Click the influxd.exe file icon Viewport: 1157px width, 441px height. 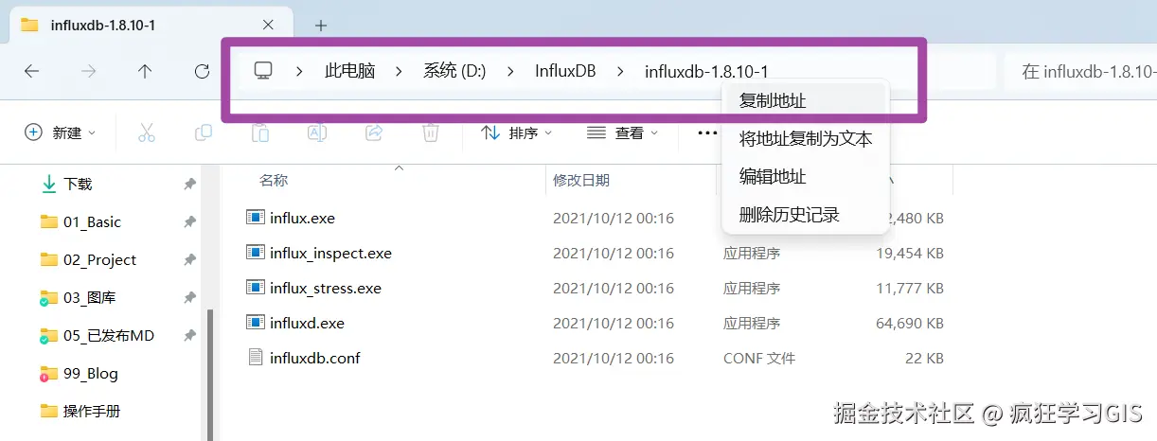(255, 323)
